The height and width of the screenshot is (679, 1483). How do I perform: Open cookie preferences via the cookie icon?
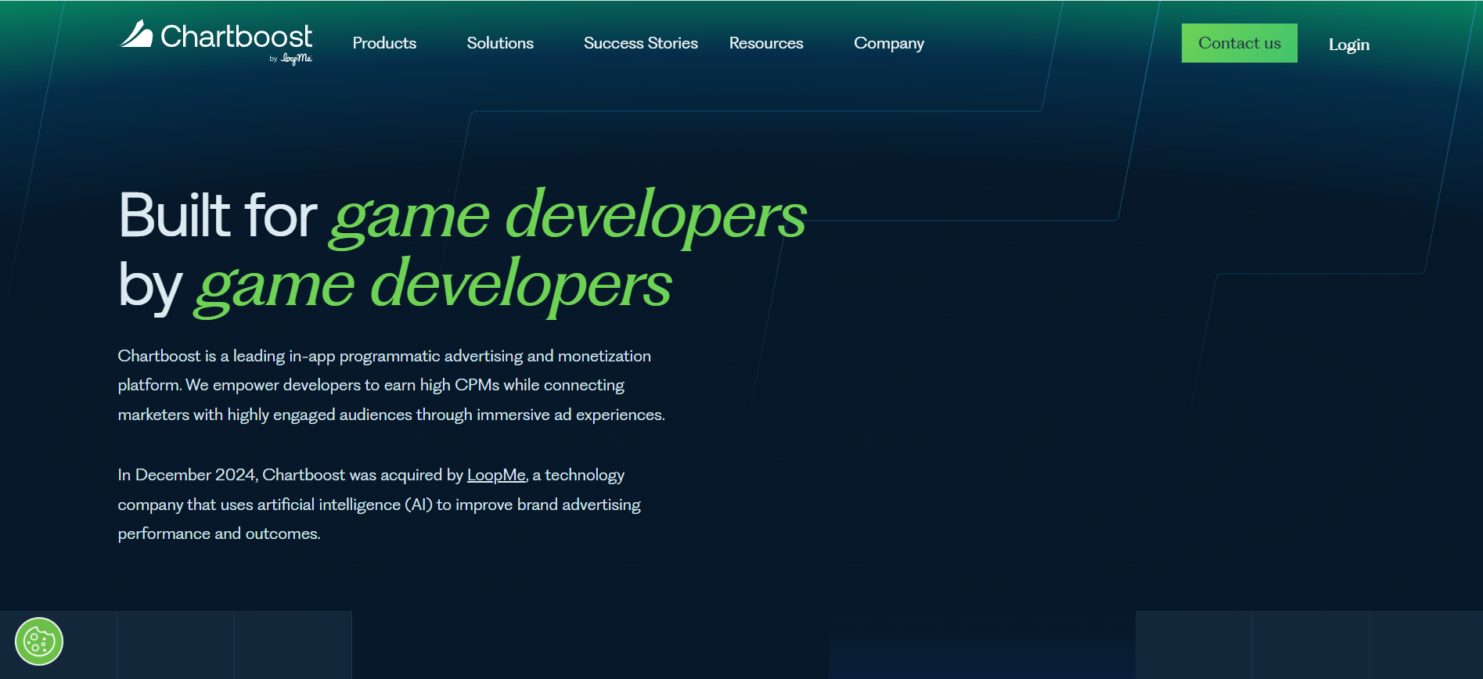click(39, 641)
